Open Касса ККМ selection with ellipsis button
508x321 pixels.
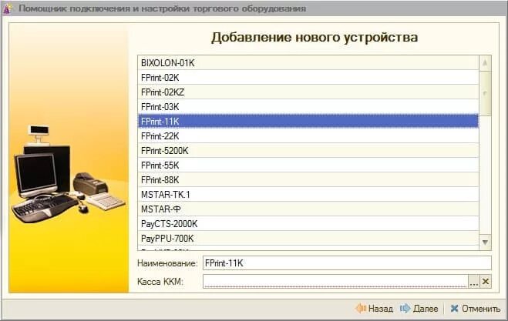473,281
